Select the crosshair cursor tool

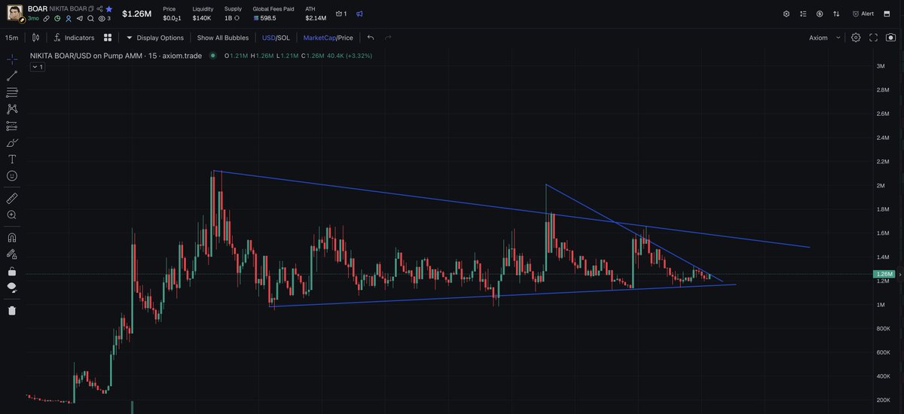[x=12, y=59]
